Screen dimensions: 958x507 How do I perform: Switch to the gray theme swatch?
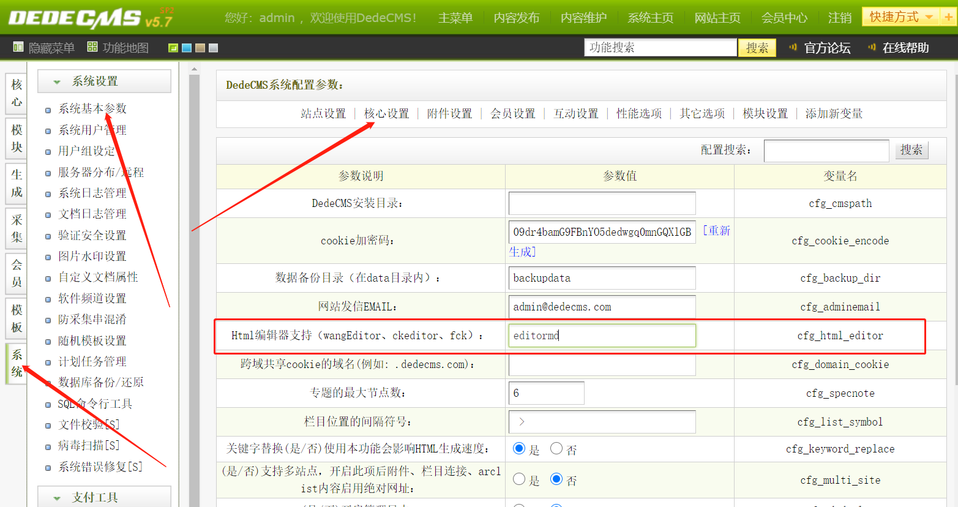[x=214, y=48]
